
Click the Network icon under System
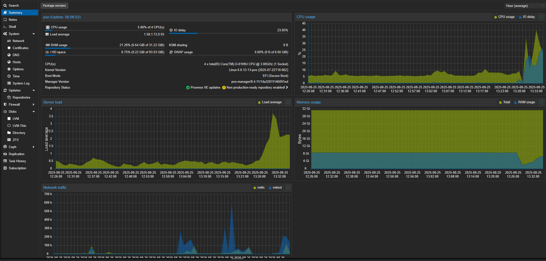point(9,41)
